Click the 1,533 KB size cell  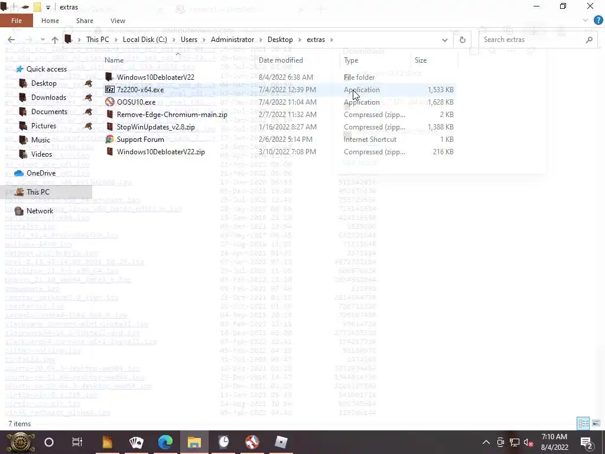tap(440, 90)
